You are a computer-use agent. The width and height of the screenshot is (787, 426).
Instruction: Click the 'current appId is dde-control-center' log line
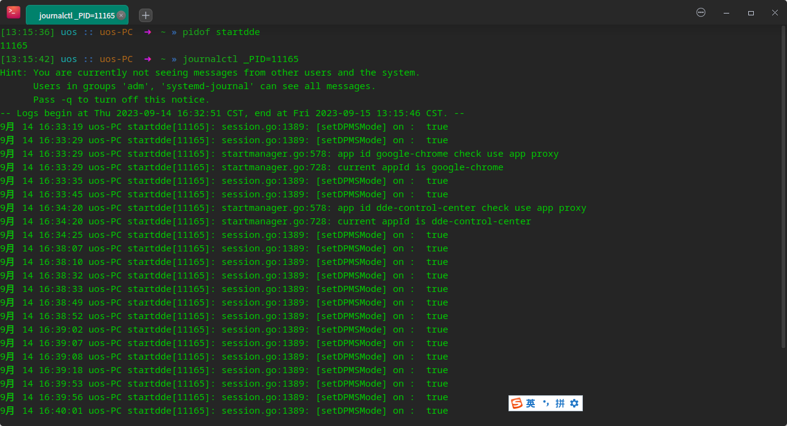376,221
